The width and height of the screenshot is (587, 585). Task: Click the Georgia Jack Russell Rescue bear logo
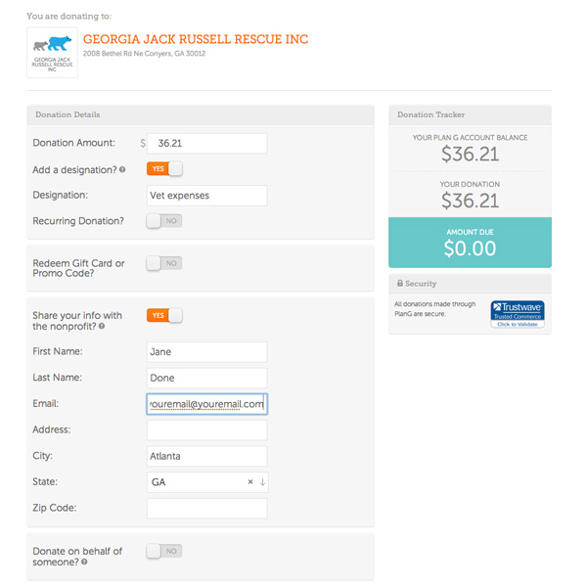click(52, 53)
